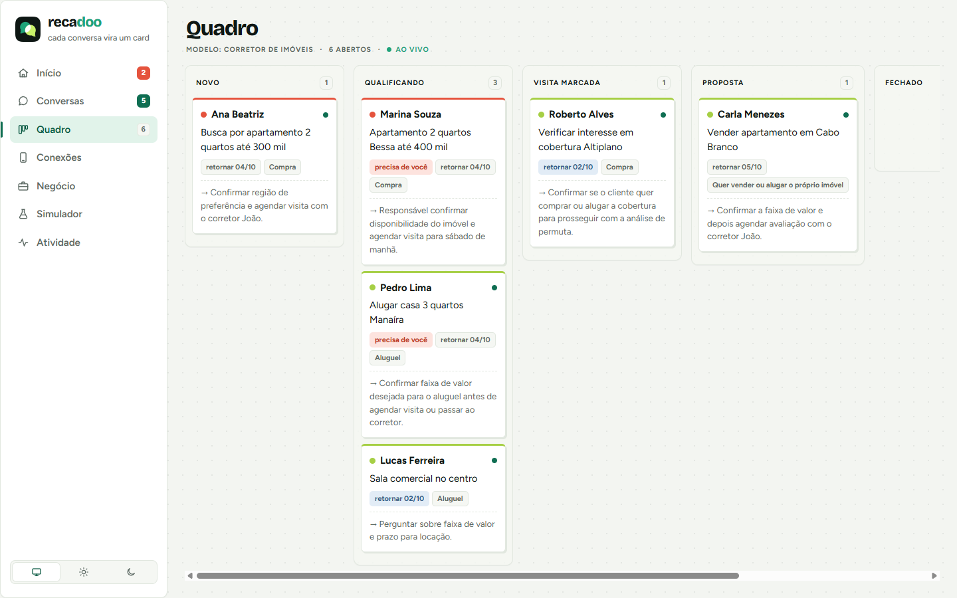Screen dimensions: 957x598
Task: Click the AO VIVO status indicator
Action: tap(408, 50)
